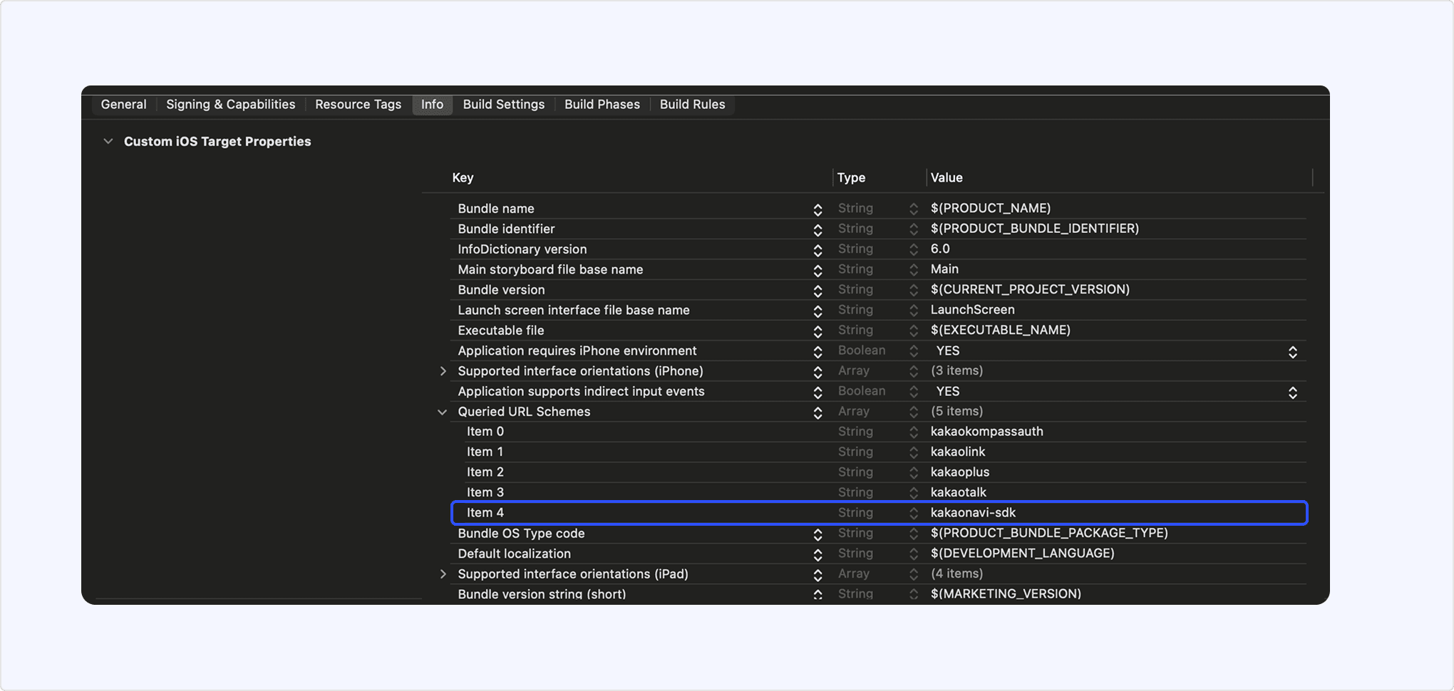1454x691 pixels.
Task: Select the Item 0 row key
Action: [x=485, y=432]
